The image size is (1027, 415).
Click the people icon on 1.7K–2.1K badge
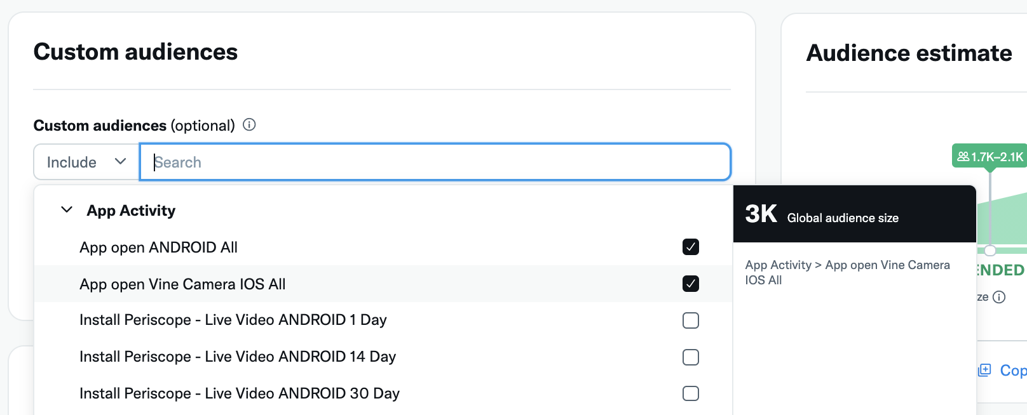pyautogui.click(x=963, y=156)
